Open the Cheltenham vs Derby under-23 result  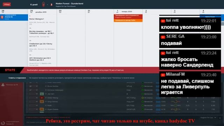[41, 45]
